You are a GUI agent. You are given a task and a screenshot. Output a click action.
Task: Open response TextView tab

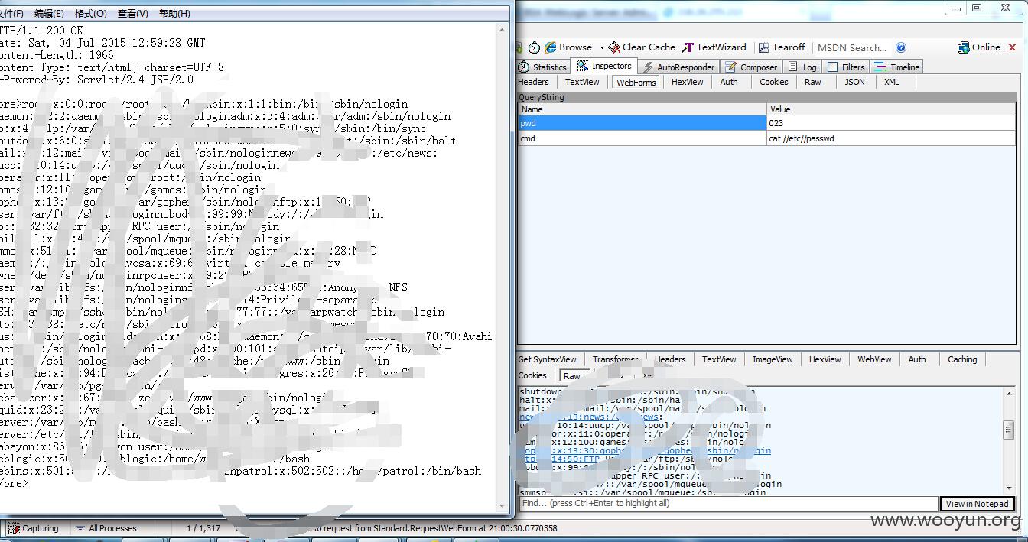[719, 359]
